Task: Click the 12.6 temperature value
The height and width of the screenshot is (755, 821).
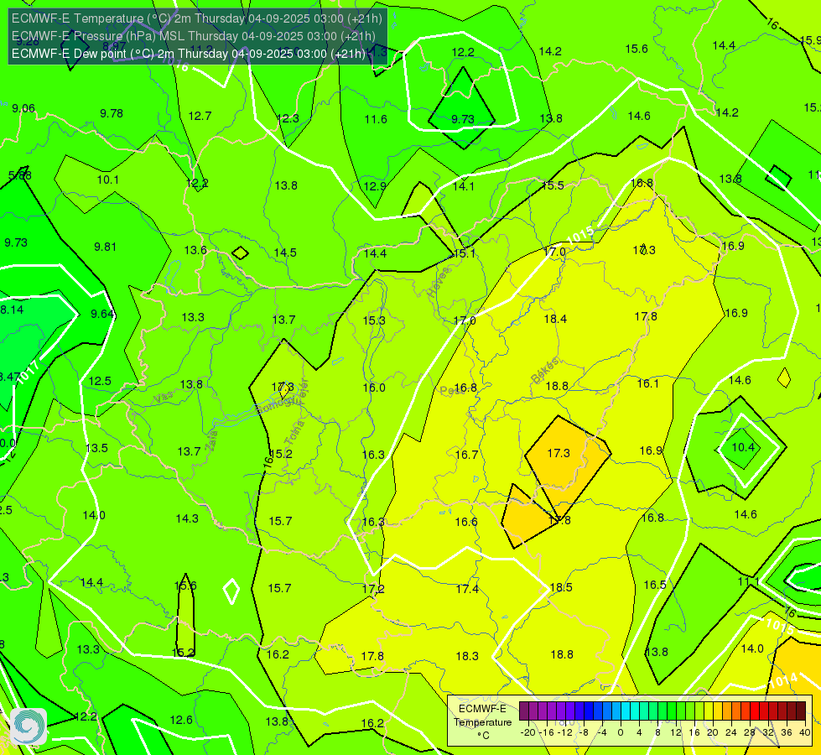Action: (181, 720)
